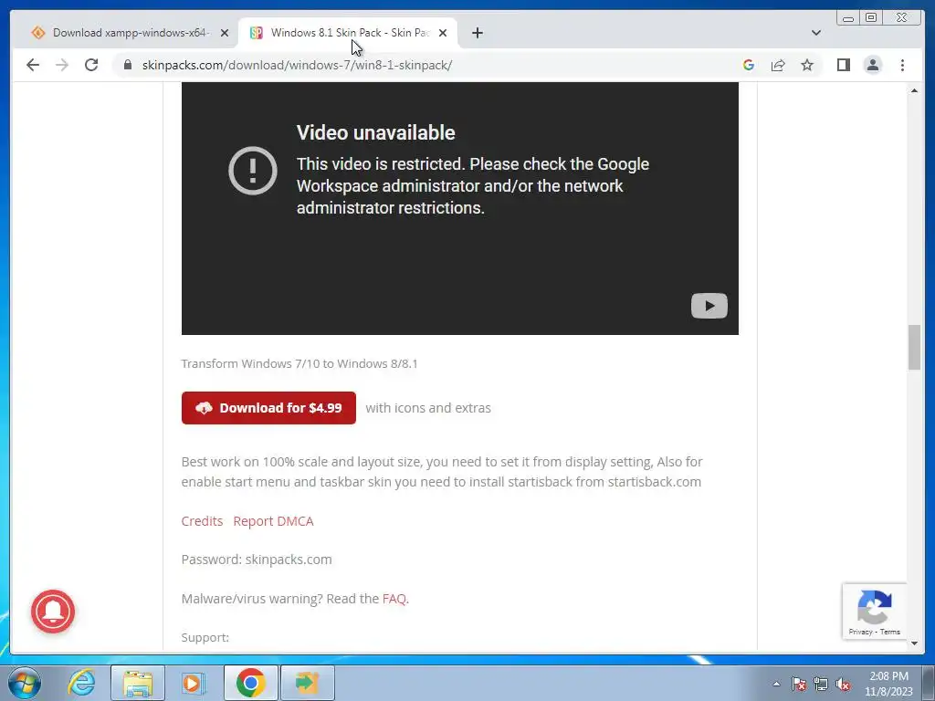This screenshot has width=935, height=701.
Task: Open the FAQ link
Action: tap(394, 599)
